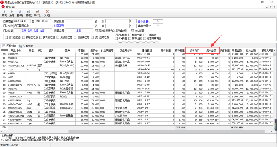
Task: Sort by 建档日期 column header
Action: (x=147, y=51)
